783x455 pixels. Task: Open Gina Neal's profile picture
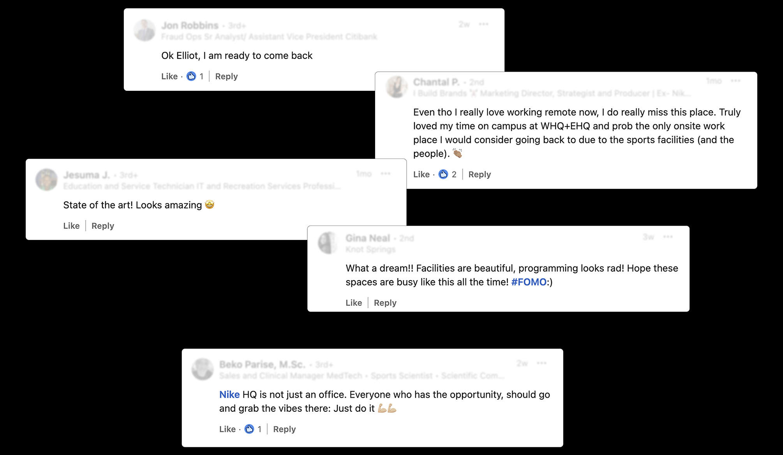[328, 243]
